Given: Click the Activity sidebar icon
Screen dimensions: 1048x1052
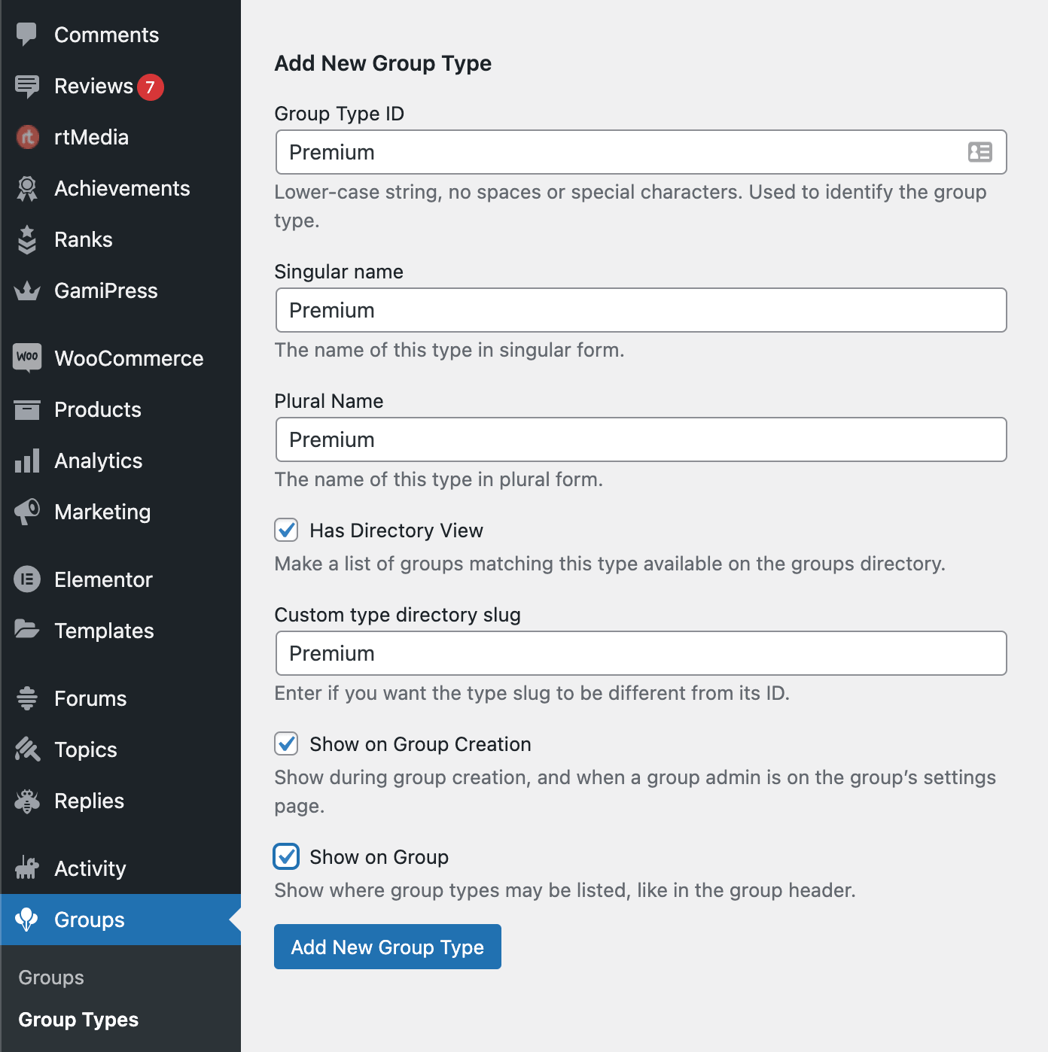Looking at the screenshot, I should tap(27, 868).
